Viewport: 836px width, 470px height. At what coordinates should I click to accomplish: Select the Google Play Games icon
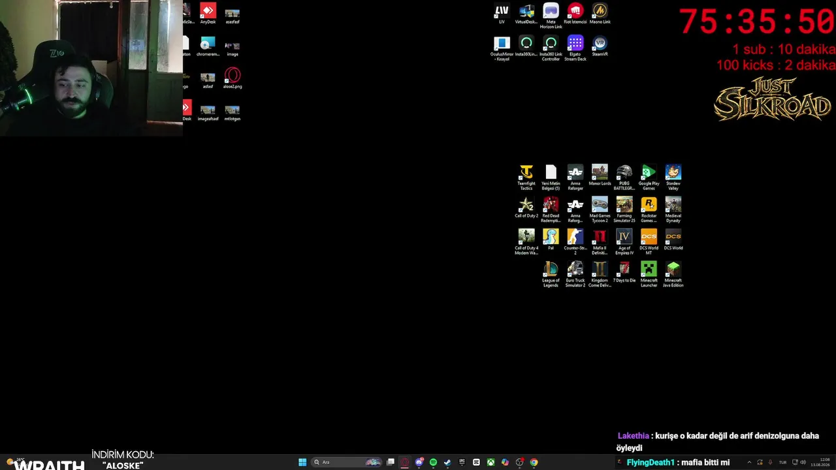[x=649, y=178]
